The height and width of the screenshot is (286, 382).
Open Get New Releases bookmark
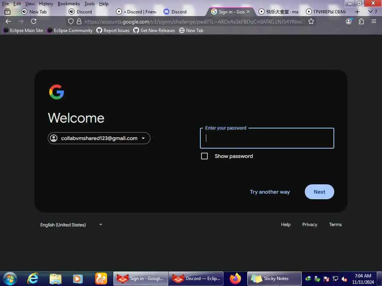coord(154,31)
